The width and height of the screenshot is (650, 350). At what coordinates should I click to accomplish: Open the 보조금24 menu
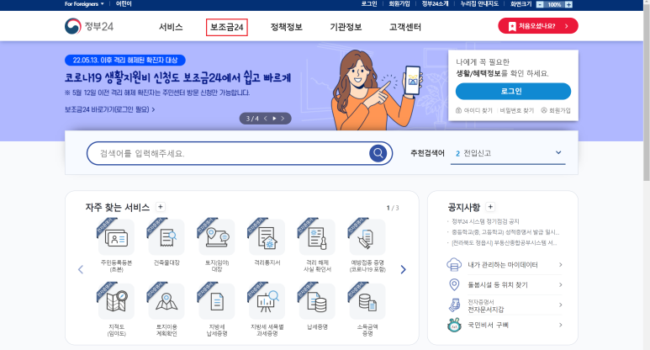[227, 27]
